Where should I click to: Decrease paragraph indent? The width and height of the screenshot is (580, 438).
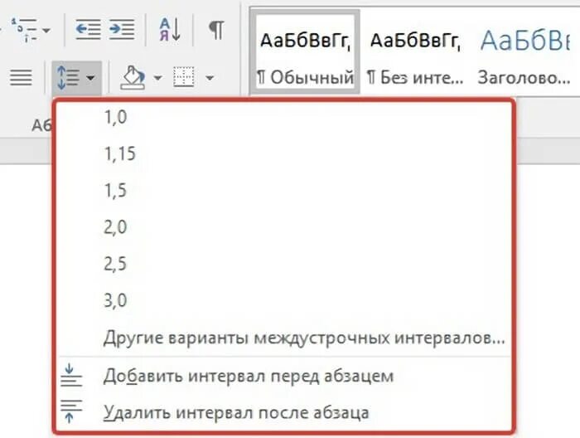[88, 29]
